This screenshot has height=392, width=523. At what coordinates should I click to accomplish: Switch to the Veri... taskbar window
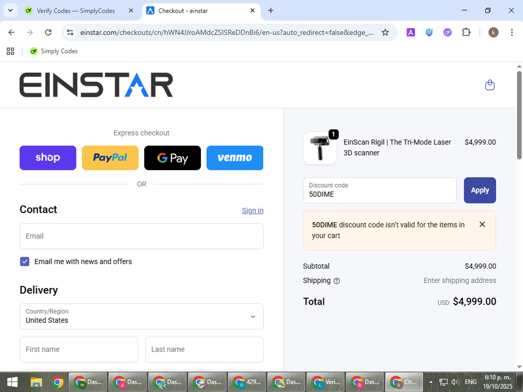pyautogui.click(x=326, y=382)
